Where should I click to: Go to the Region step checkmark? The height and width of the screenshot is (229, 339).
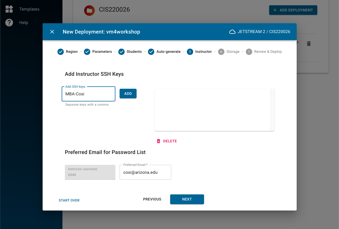click(61, 52)
